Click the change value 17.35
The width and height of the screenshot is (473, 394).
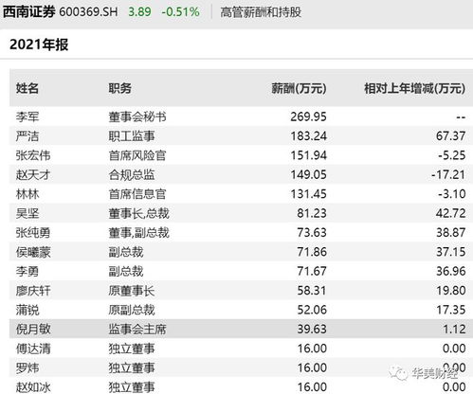tap(451, 310)
